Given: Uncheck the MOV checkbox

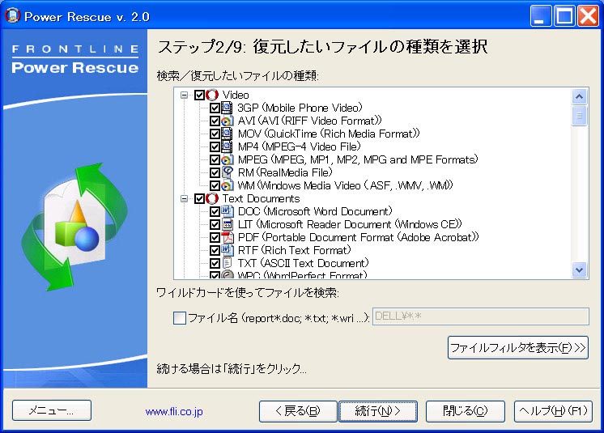Looking at the screenshot, I should coord(215,134).
